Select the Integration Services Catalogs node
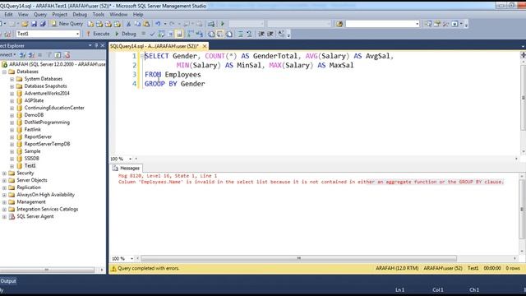Image resolution: width=526 pixels, height=296 pixels. [48, 209]
